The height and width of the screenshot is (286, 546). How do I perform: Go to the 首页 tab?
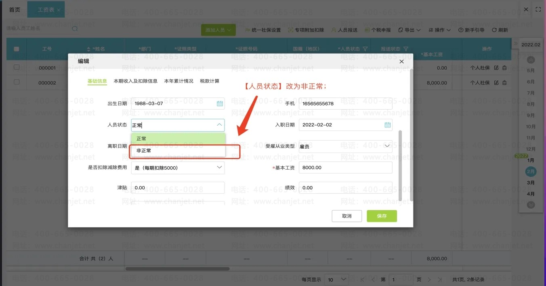pos(15,10)
